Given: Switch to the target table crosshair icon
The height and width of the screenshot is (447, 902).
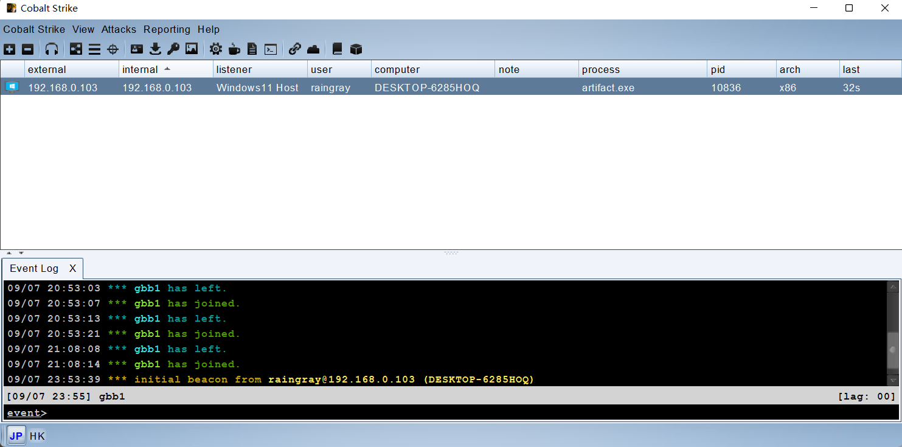Looking at the screenshot, I should click(113, 49).
